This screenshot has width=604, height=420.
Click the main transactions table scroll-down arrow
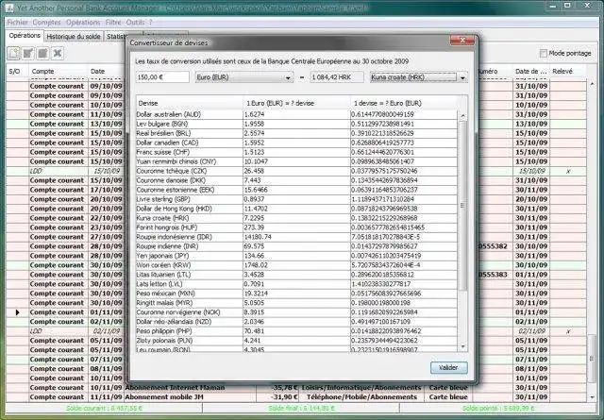pos(592,397)
